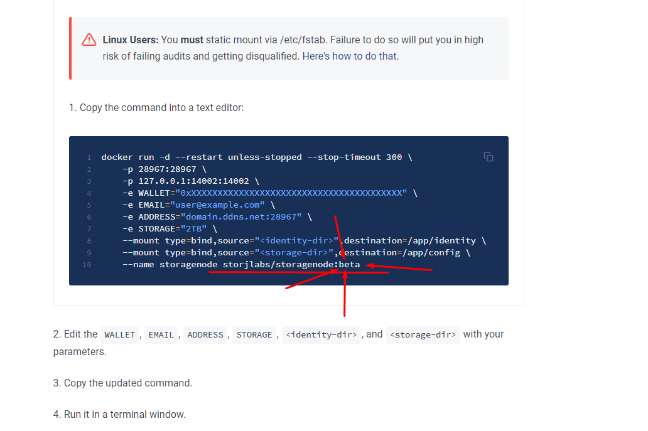Viewport: 648px width, 431px height.
Task: Click the red warning triangle icon
Action: 89,40
